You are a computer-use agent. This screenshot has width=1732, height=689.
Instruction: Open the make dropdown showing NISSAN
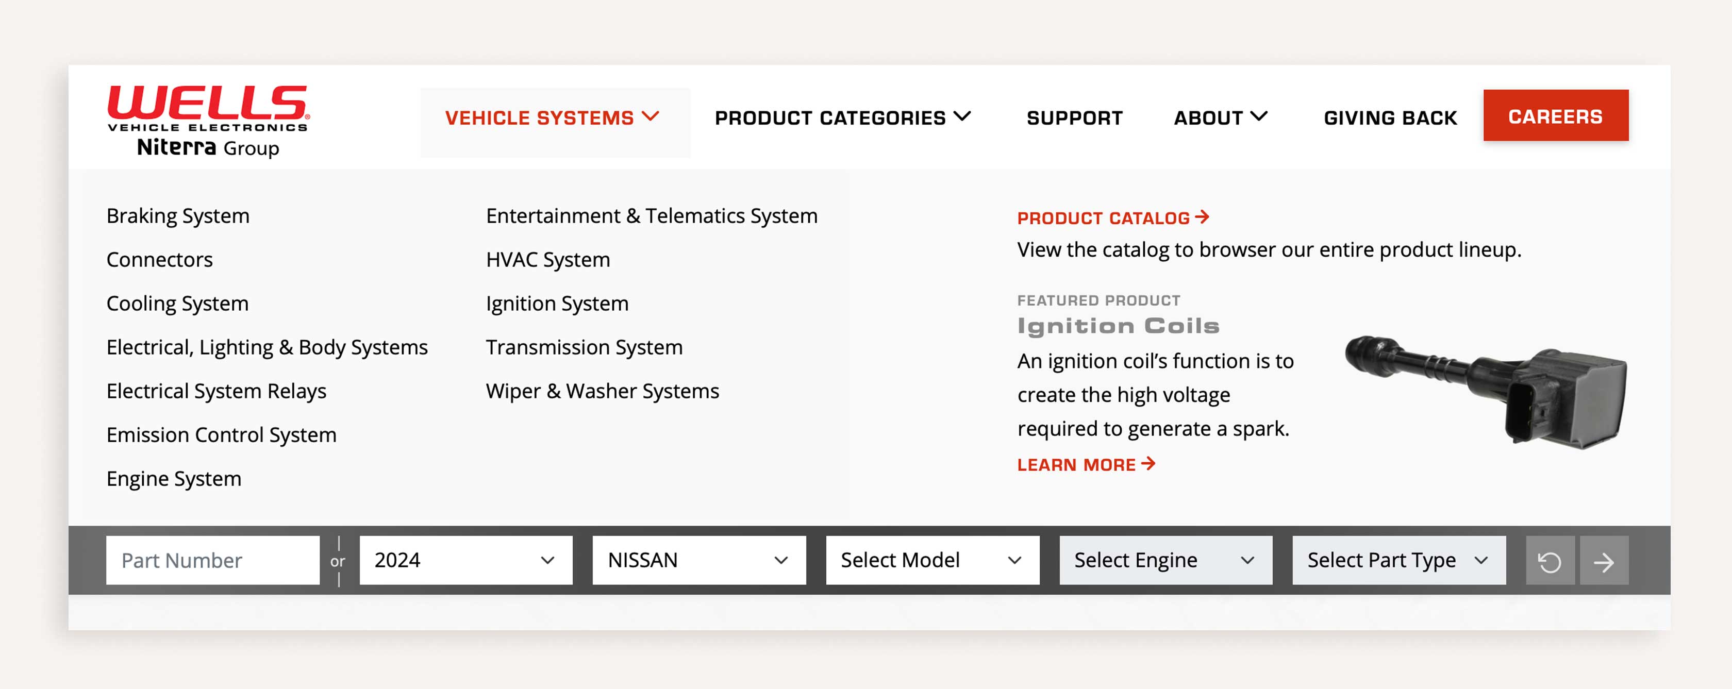click(x=700, y=561)
